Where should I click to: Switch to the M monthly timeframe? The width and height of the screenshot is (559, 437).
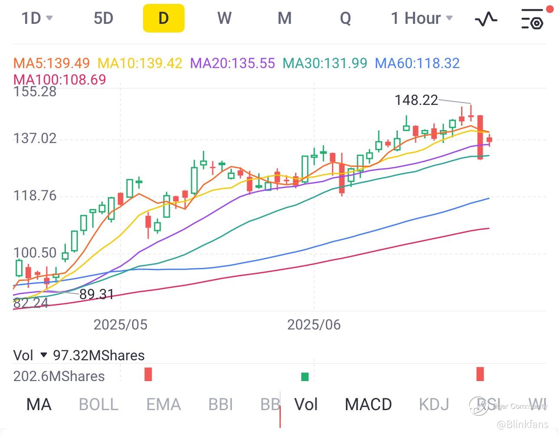[284, 18]
